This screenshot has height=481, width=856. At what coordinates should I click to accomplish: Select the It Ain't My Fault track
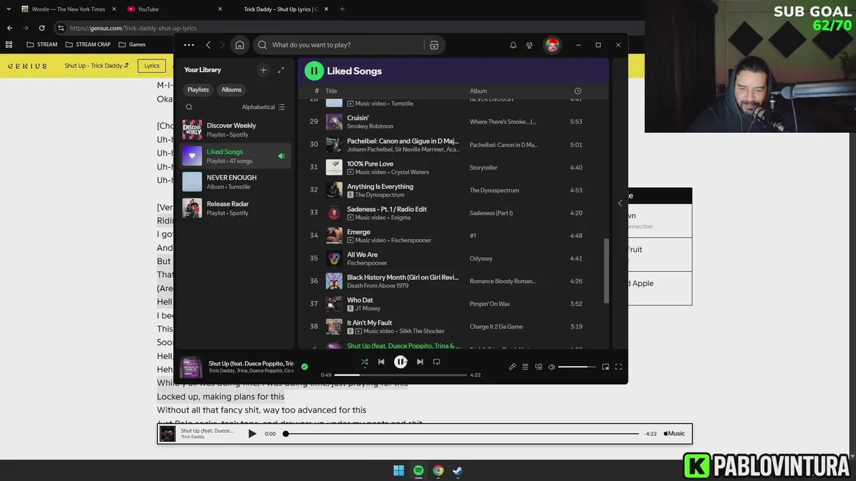pos(453,326)
